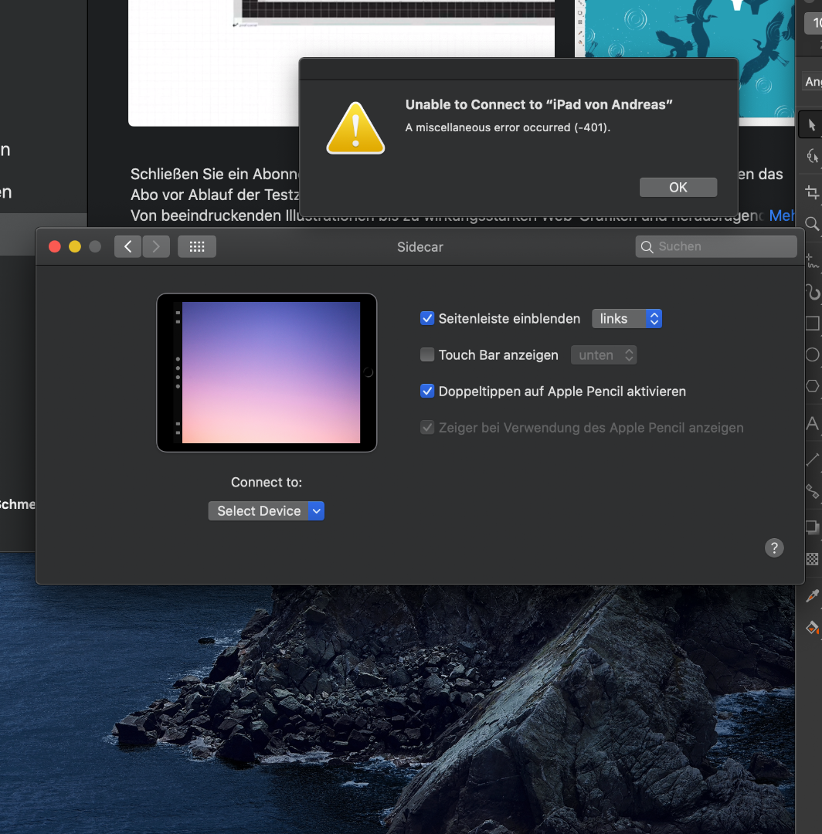Go back in Sidecar preferences
The width and height of the screenshot is (822, 834).
pyautogui.click(x=127, y=247)
